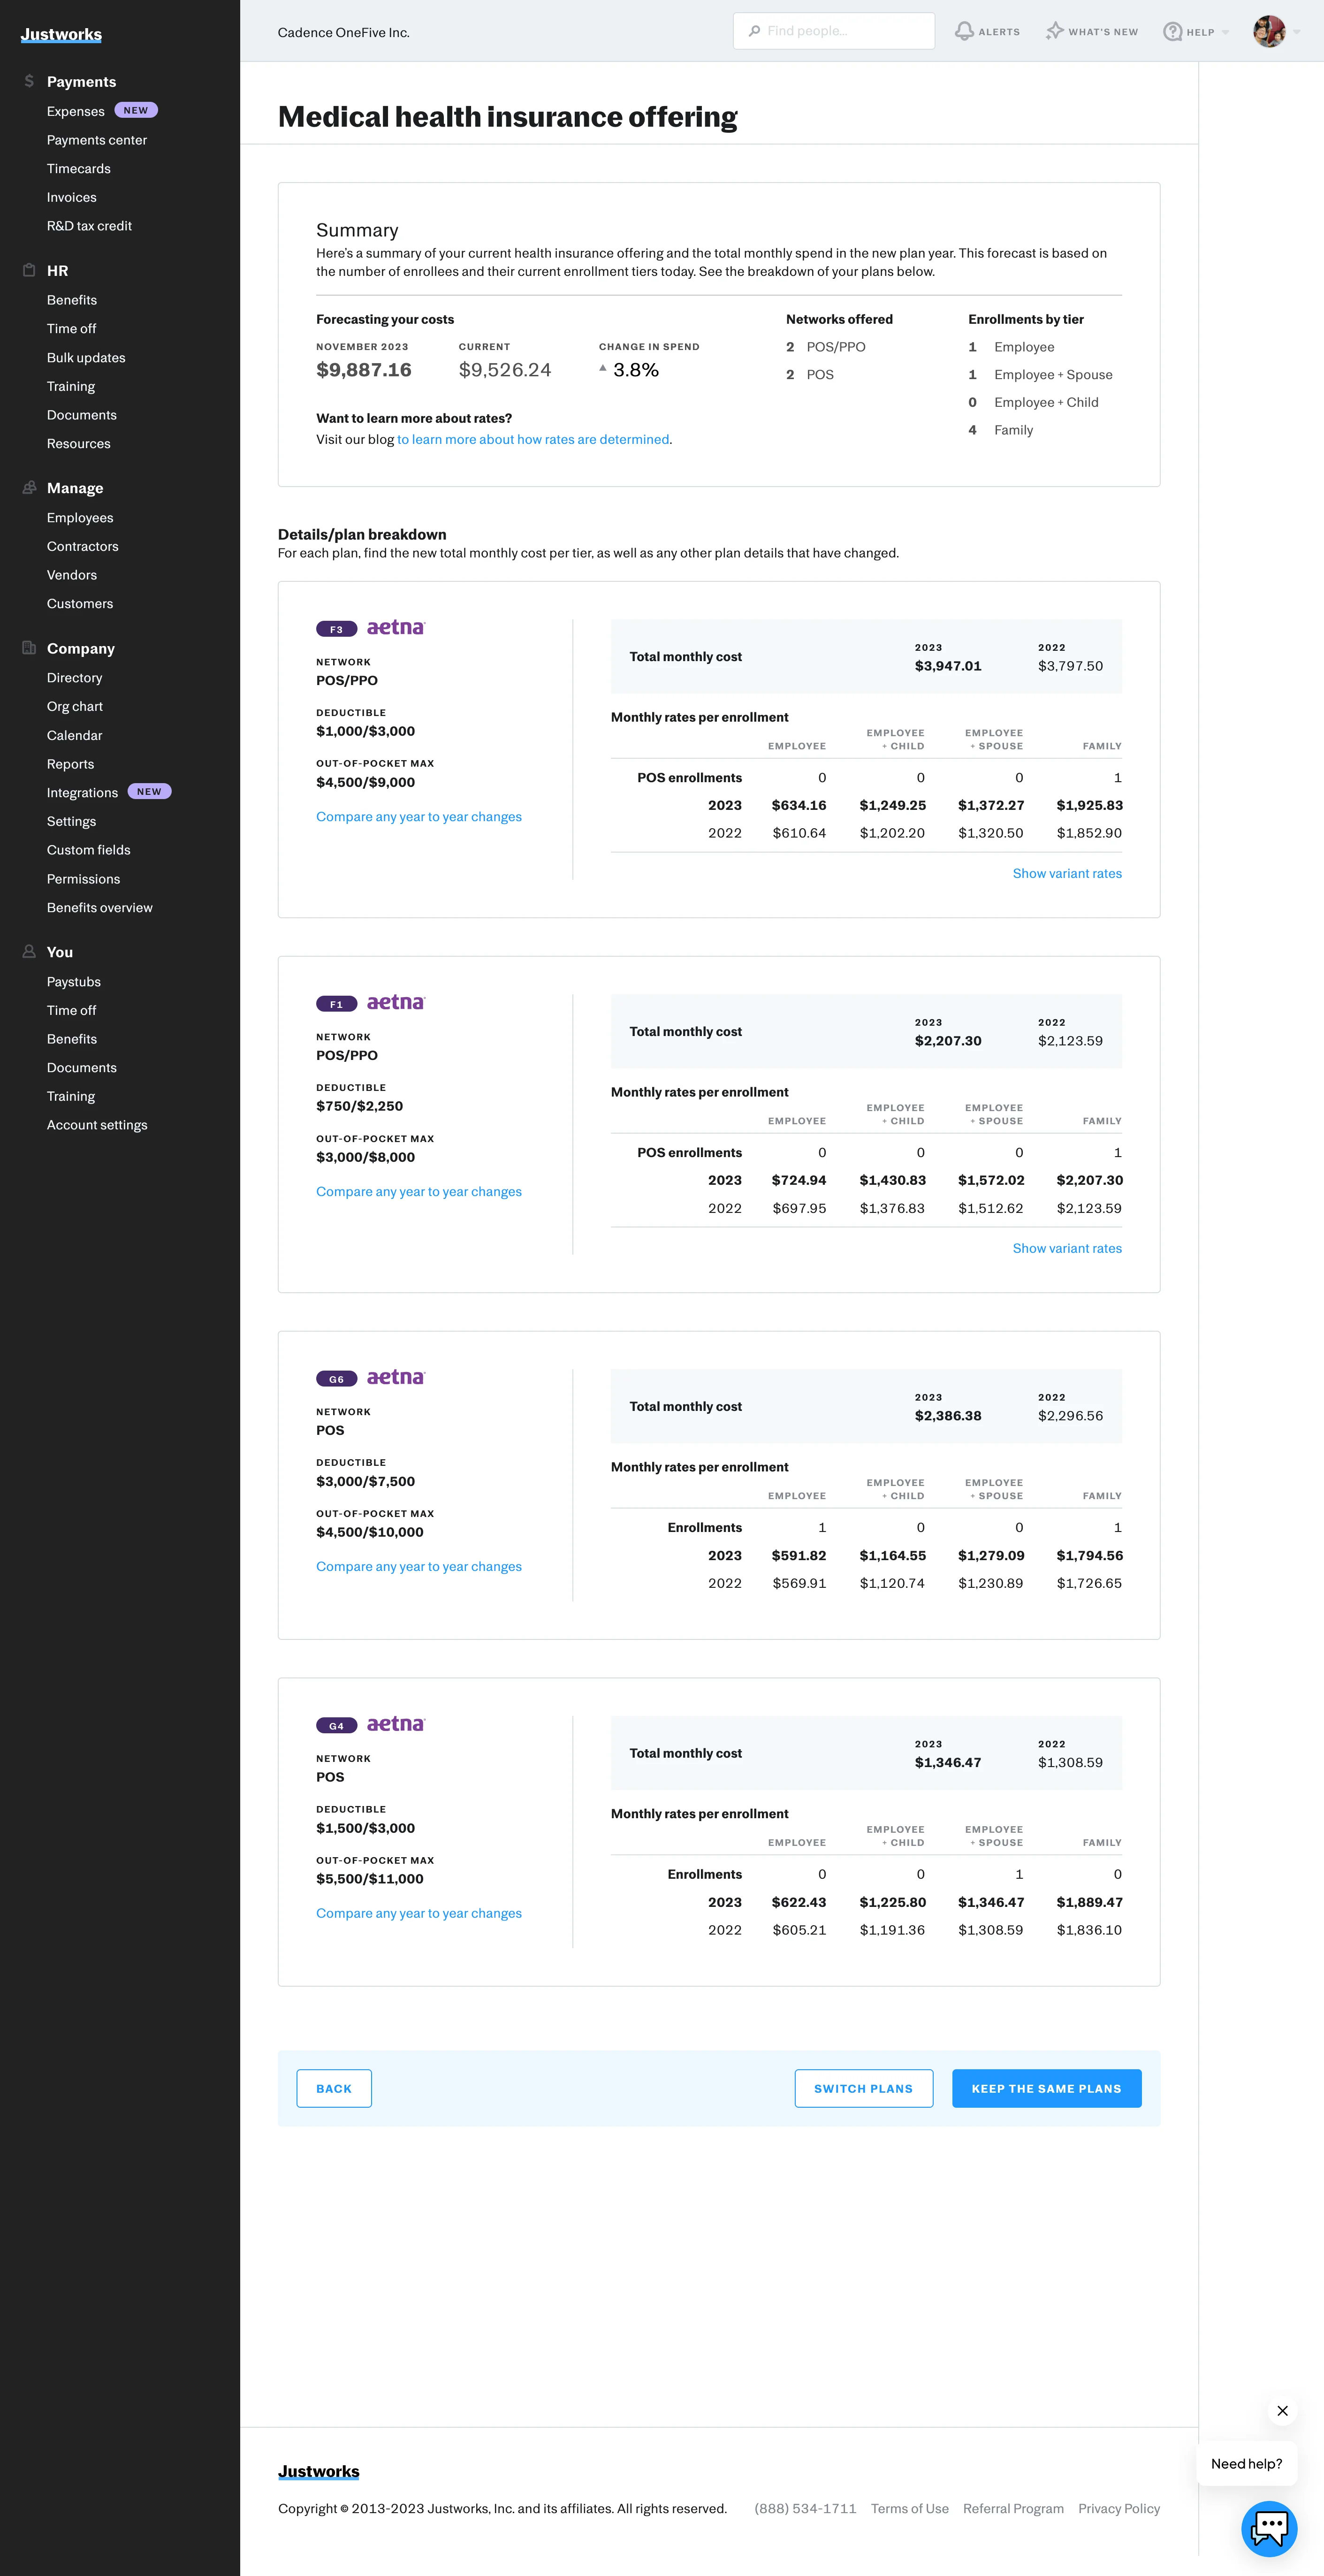Click the Alerts bell icon
Image resolution: width=1324 pixels, height=2576 pixels.
[964, 31]
